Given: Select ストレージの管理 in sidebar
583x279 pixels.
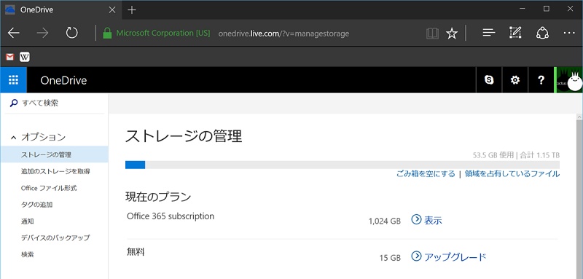Looking at the screenshot, I should (54, 154).
